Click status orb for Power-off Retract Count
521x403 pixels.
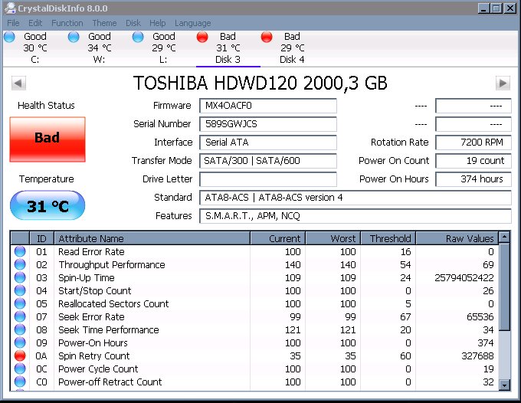click(20, 382)
